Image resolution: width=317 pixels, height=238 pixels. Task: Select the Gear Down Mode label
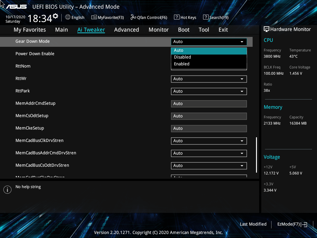33,41
